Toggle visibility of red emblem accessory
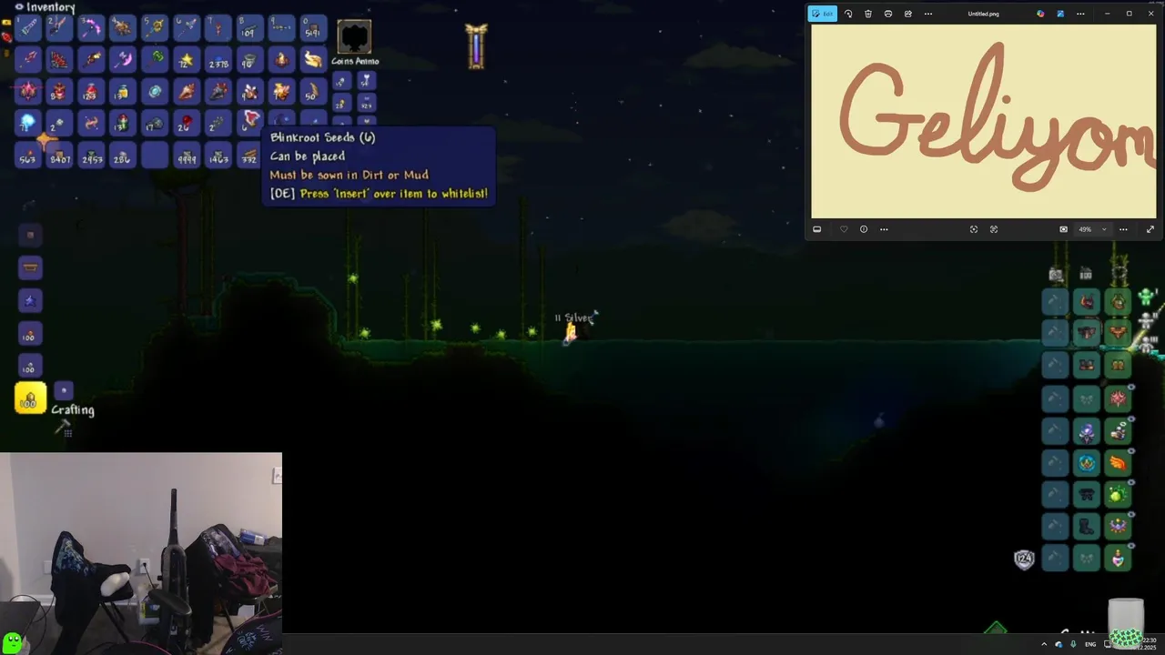1165x655 pixels. click(x=1131, y=388)
